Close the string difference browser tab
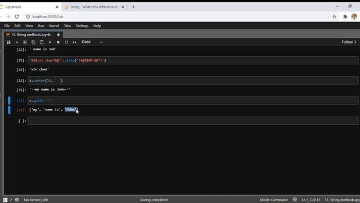Viewport: 360px width, 203px height. pyautogui.click(x=123, y=7)
